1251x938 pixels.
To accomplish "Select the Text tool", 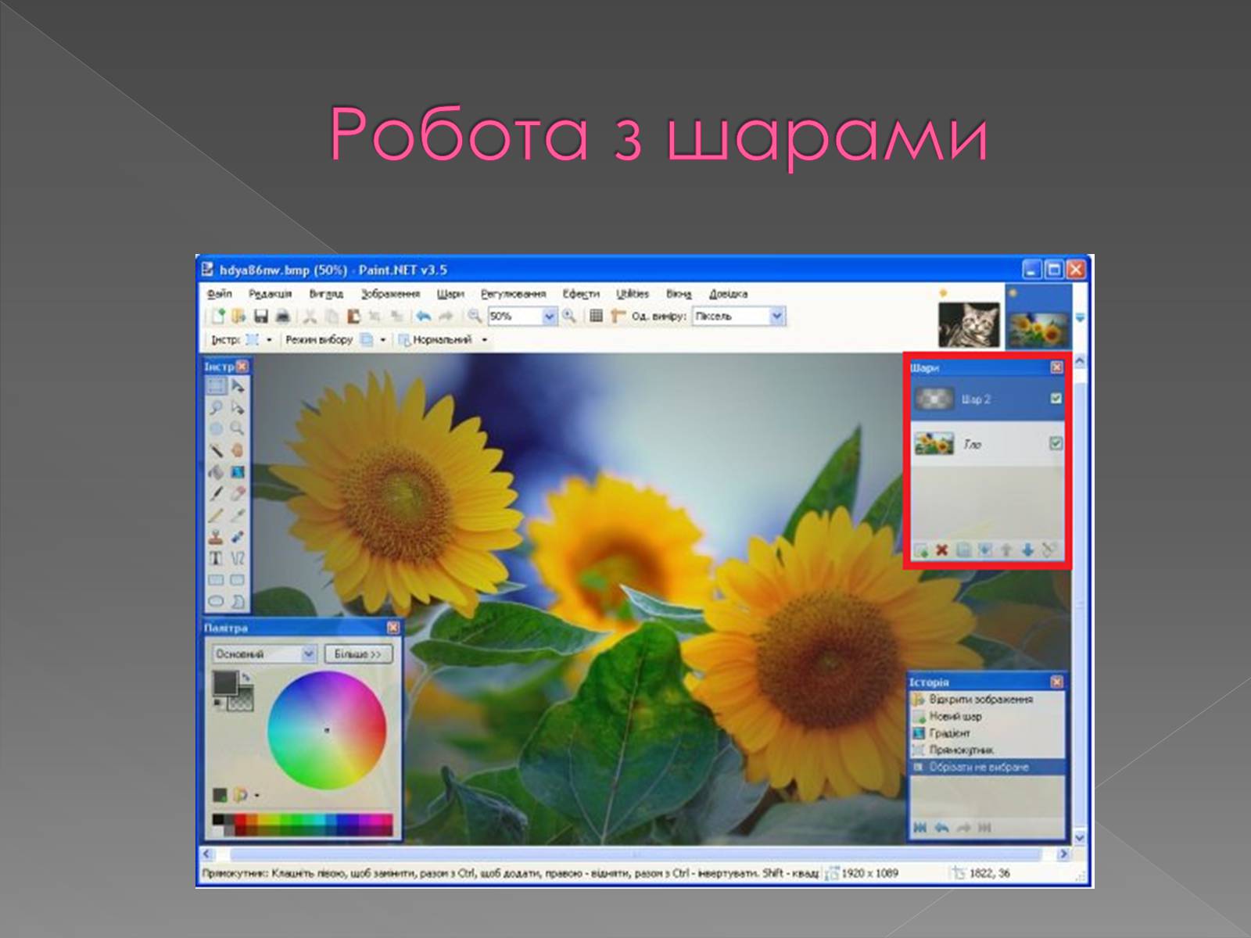I will pyautogui.click(x=216, y=558).
